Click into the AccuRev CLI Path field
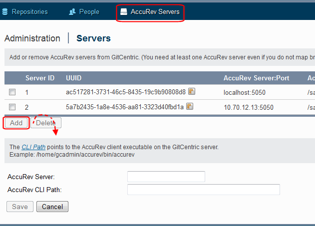This screenshot has height=226, width=315. [203, 190]
